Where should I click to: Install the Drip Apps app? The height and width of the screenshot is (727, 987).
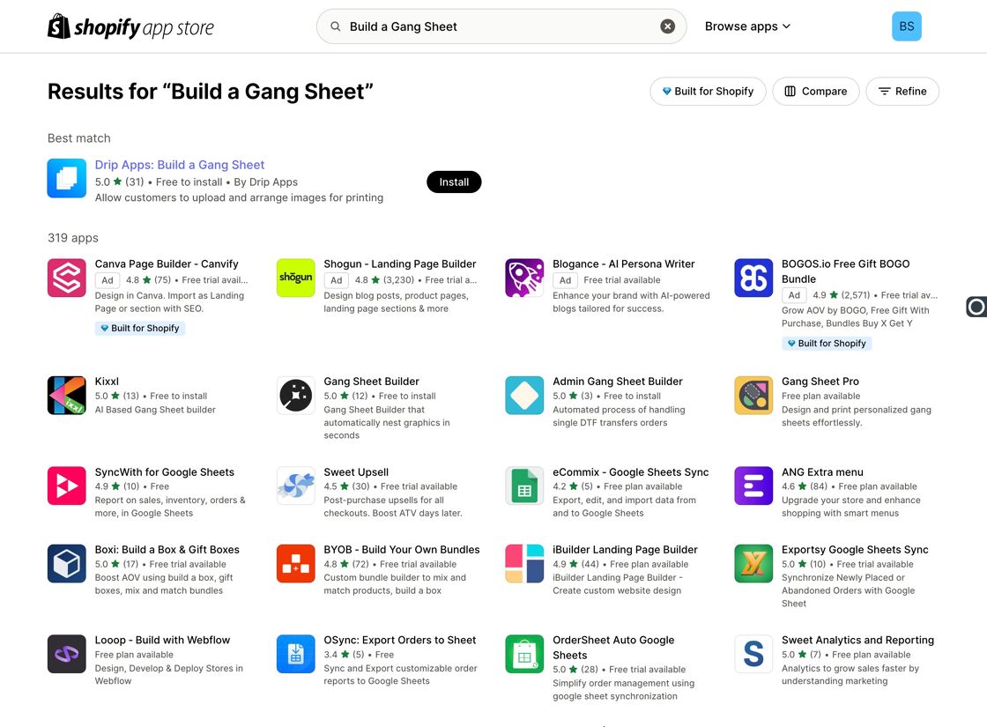454,182
